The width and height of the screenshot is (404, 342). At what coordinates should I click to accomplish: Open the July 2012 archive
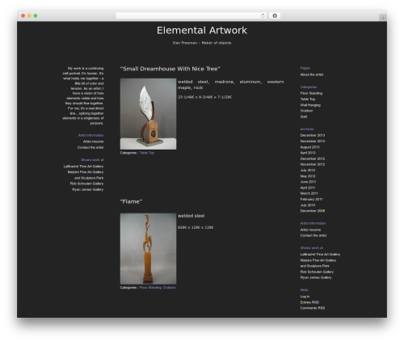point(308,171)
